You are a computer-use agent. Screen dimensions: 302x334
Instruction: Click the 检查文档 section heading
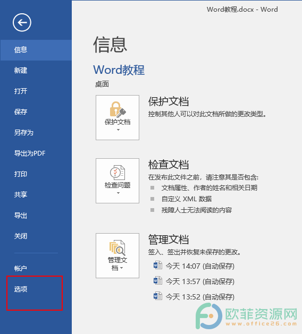(169, 165)
